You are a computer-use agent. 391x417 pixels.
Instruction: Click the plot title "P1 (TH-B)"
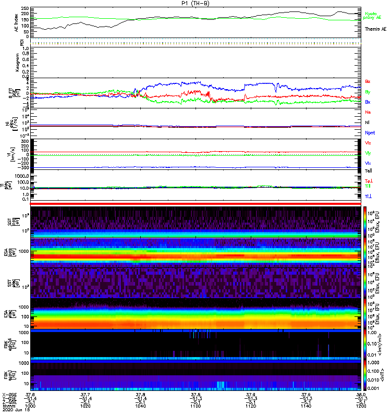[195, 3]
